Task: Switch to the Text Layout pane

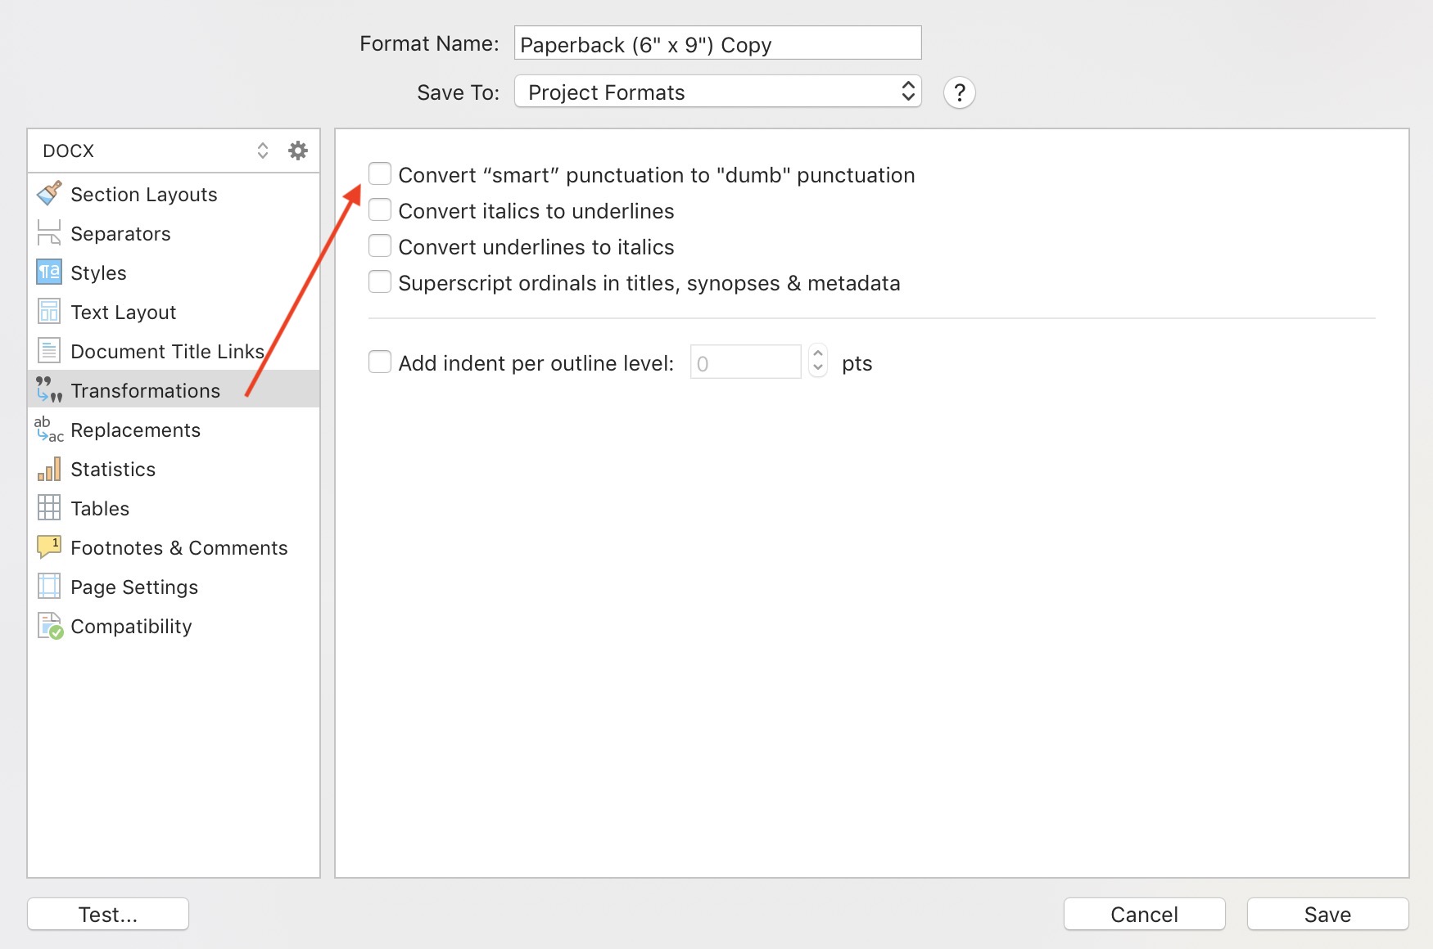Action: point(123,312)
